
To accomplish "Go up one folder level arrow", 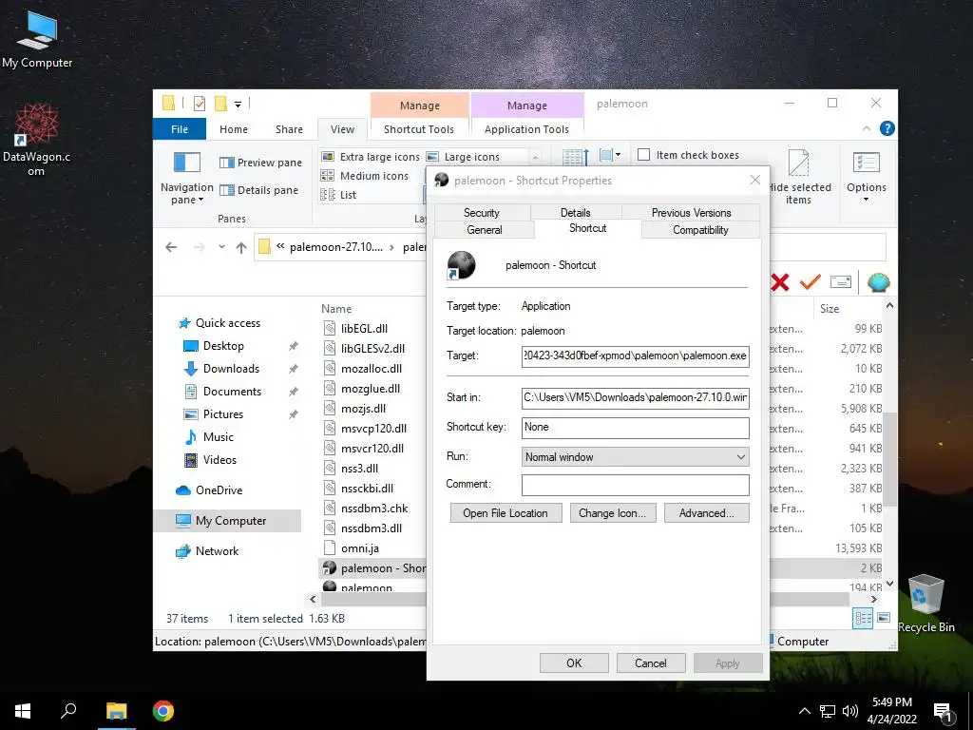I will [240, 247].
